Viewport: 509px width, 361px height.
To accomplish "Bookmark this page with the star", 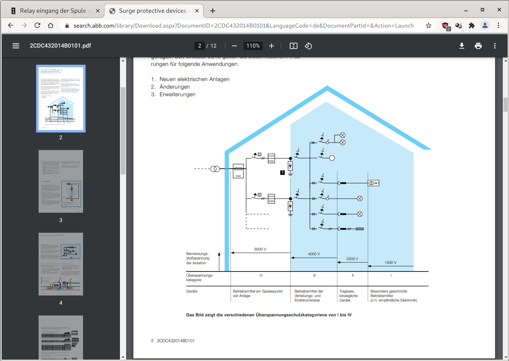I will click(429, 26).
